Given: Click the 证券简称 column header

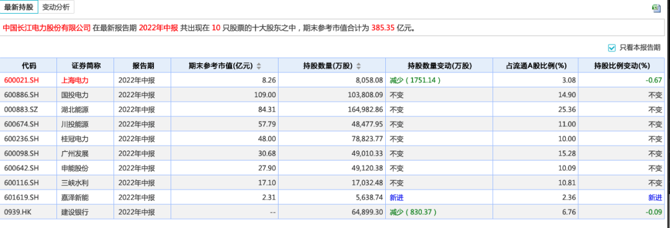Looking at the screenshot, I should 86,66.
